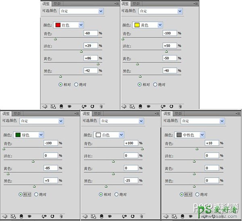The height and width of the screenshot is (221, 242).
Task: Click the reset adjustment icon in the Yellow (黄色) panel
Action: [x=171, y=106]
